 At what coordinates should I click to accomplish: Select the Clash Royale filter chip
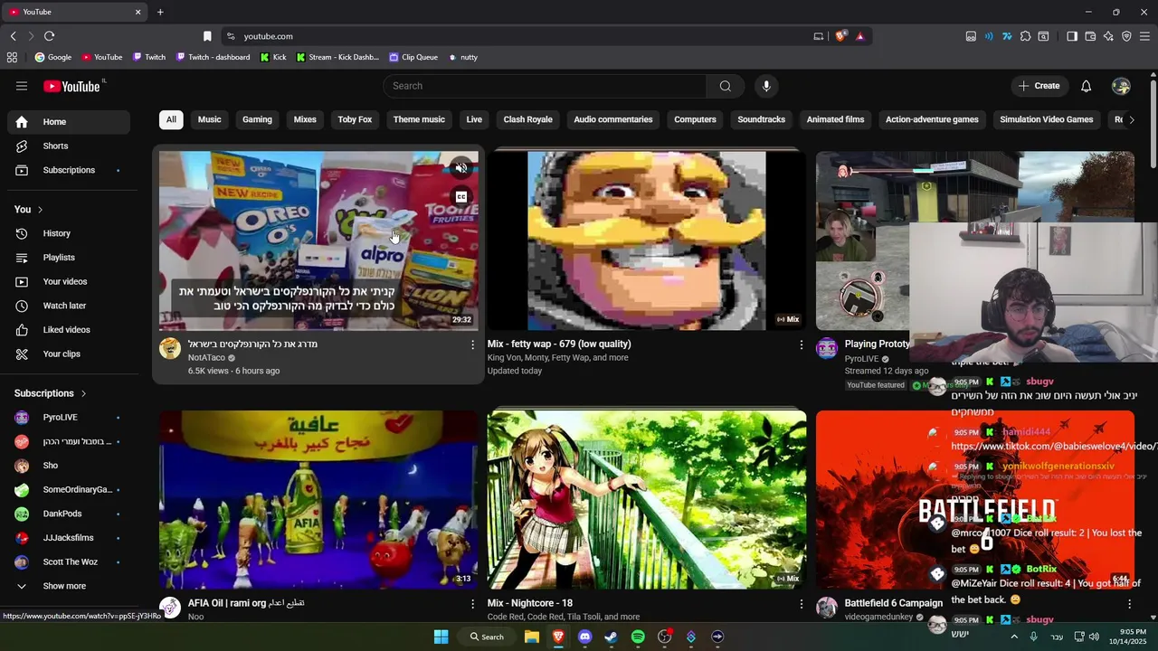click(x=527, y=119)
